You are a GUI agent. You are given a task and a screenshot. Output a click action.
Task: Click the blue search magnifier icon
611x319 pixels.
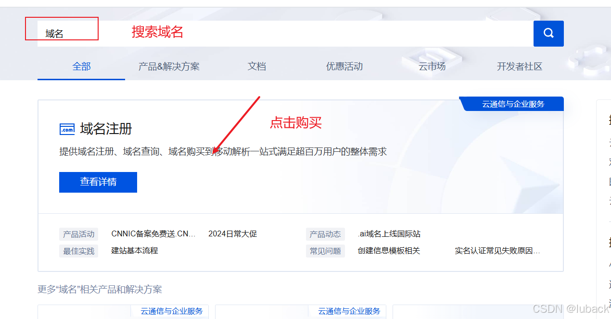(548, 33)
